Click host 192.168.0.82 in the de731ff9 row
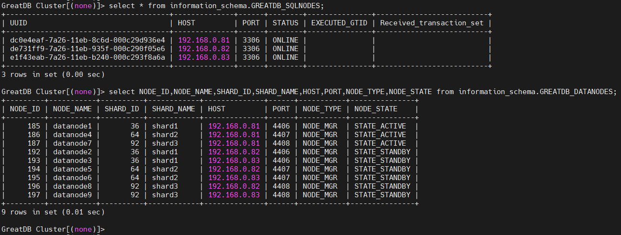 tap(204, 49)
